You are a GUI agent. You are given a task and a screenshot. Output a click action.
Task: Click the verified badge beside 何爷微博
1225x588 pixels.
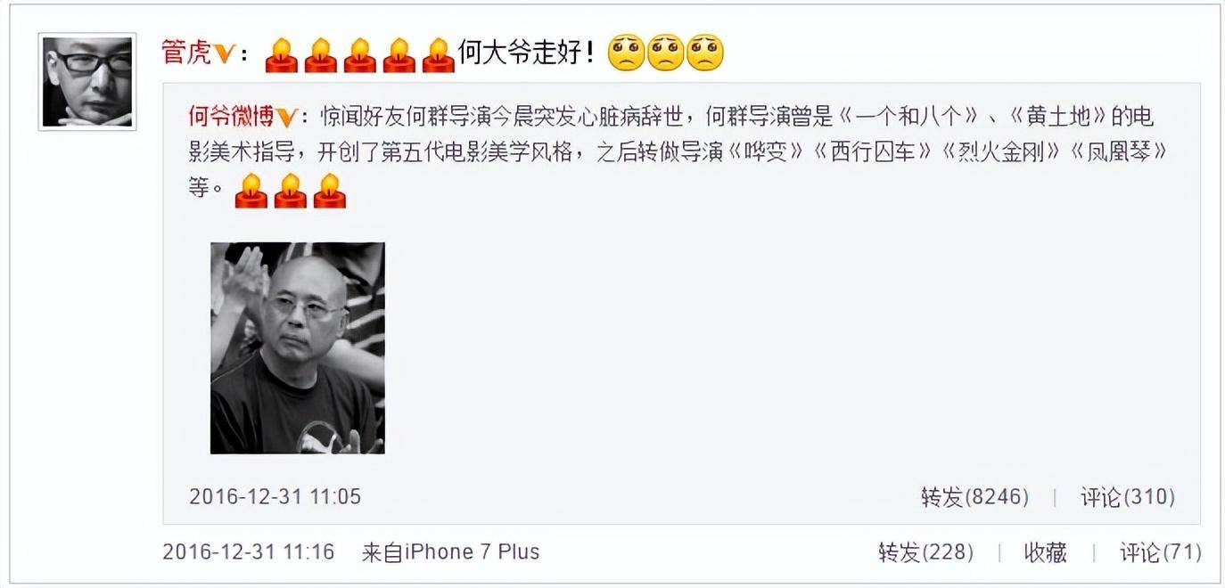tap(285, 118)
